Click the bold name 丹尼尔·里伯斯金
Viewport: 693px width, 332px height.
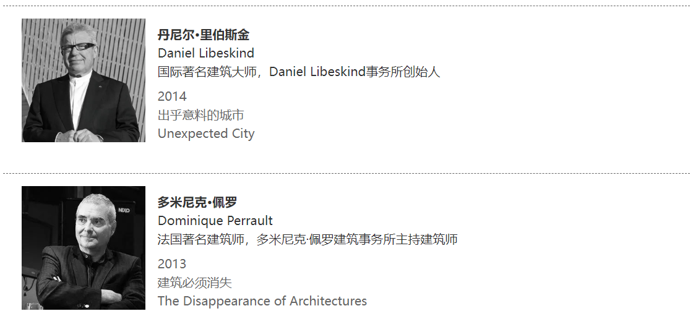(203, 35)
